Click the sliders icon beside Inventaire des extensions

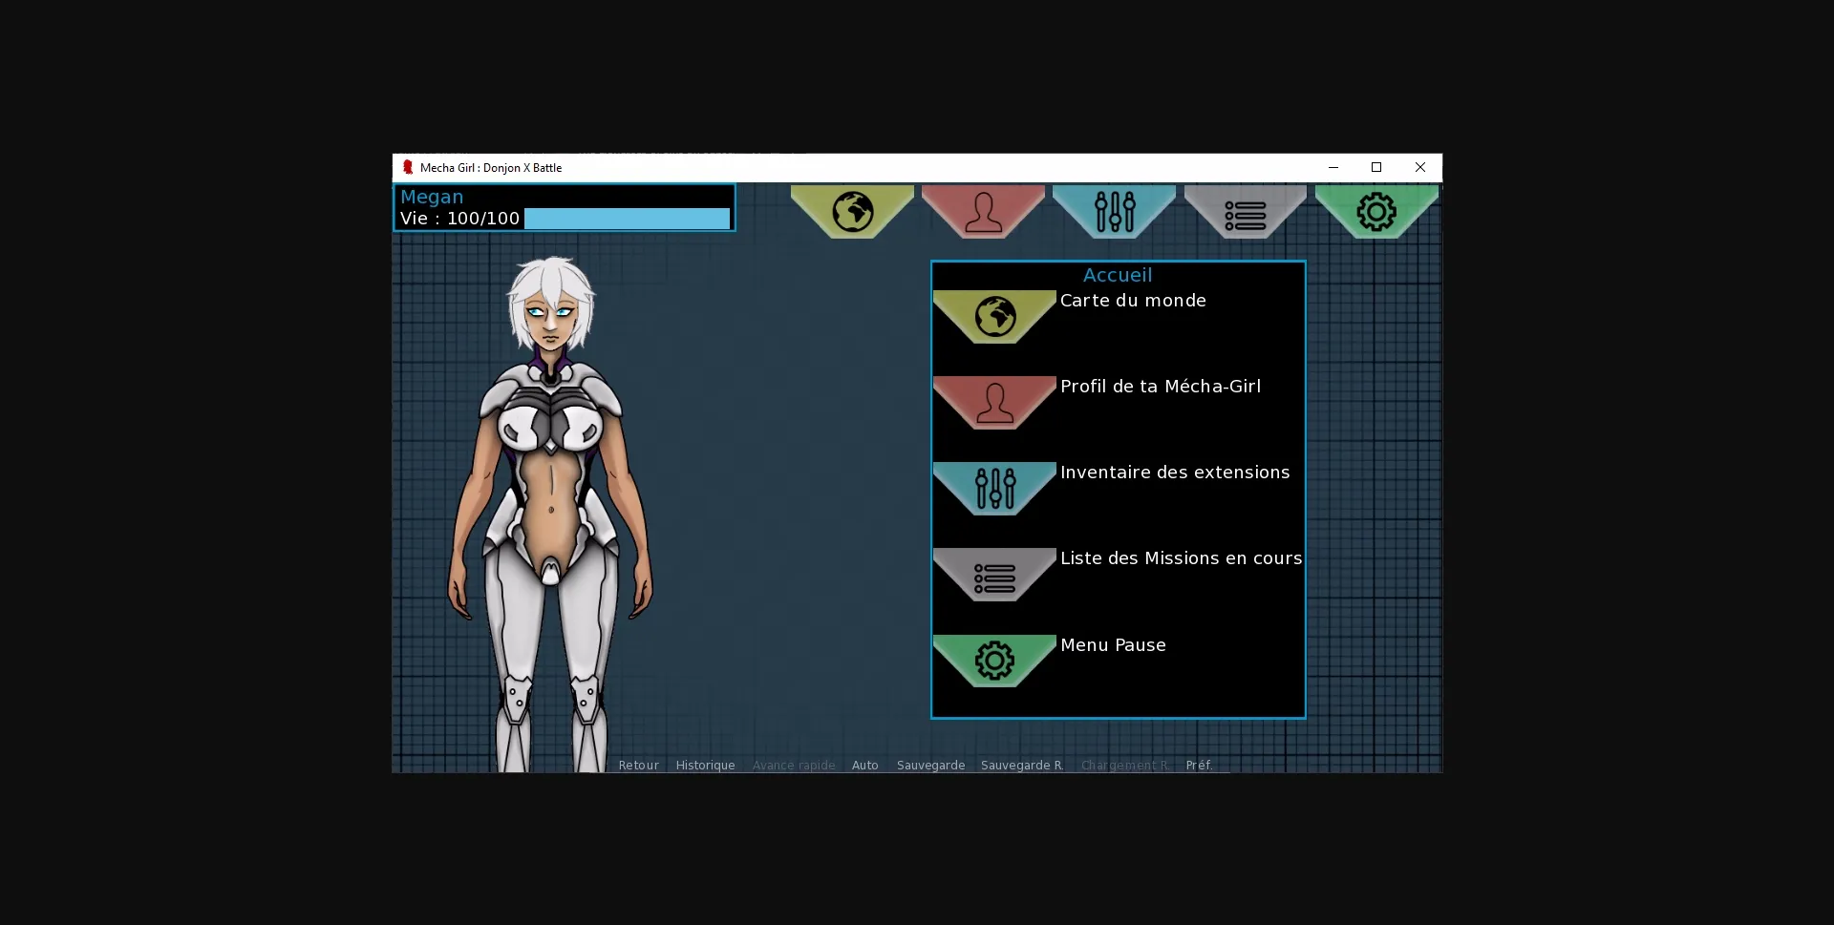point(994,489)
